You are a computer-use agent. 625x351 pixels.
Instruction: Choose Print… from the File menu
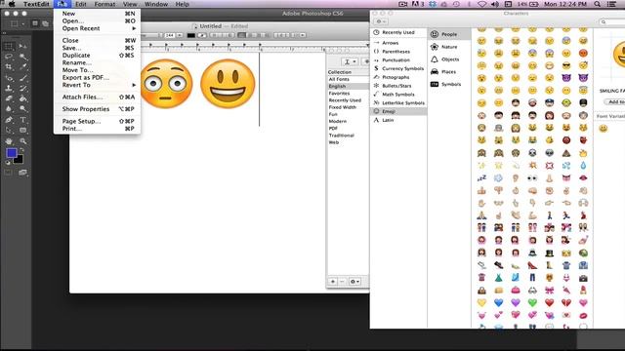pyautogui.click(x=97, y=129)
